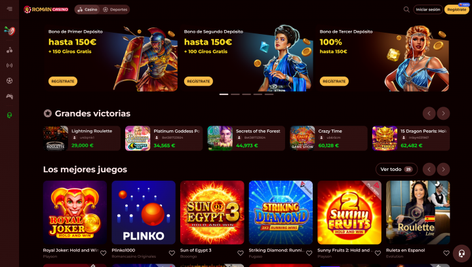The image size is (472, 267).
Task: Advance Los mejores juegos with right chevron
Action: pyautogui.click(x=443, y=169)
